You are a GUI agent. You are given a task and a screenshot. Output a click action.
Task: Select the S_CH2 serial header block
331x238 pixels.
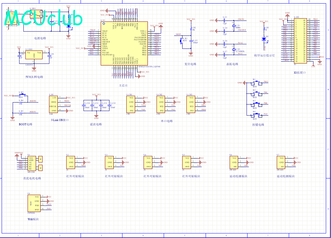tap(161, 104)
